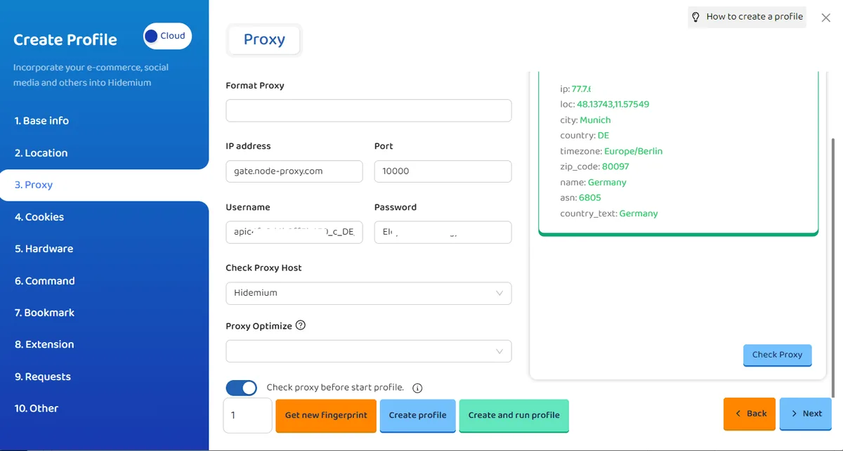This screenshot has width=843, height=451.
Task: Click the zip_code value 80097
Action: 615,166
